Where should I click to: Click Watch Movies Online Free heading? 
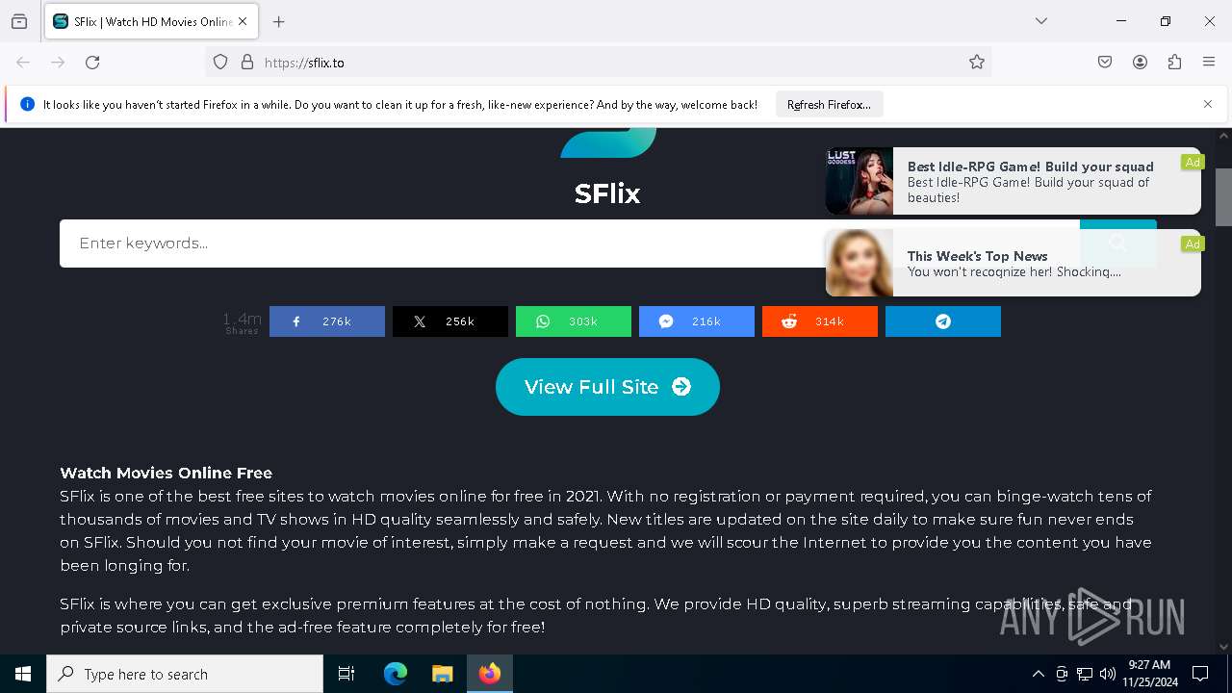pos(166,473)
